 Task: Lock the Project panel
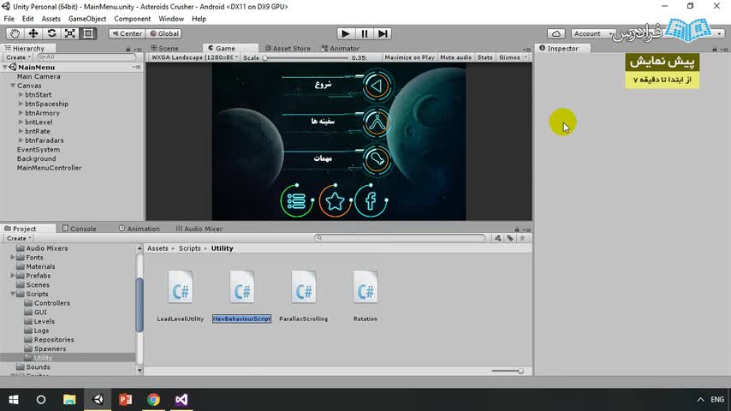(516, 229)
